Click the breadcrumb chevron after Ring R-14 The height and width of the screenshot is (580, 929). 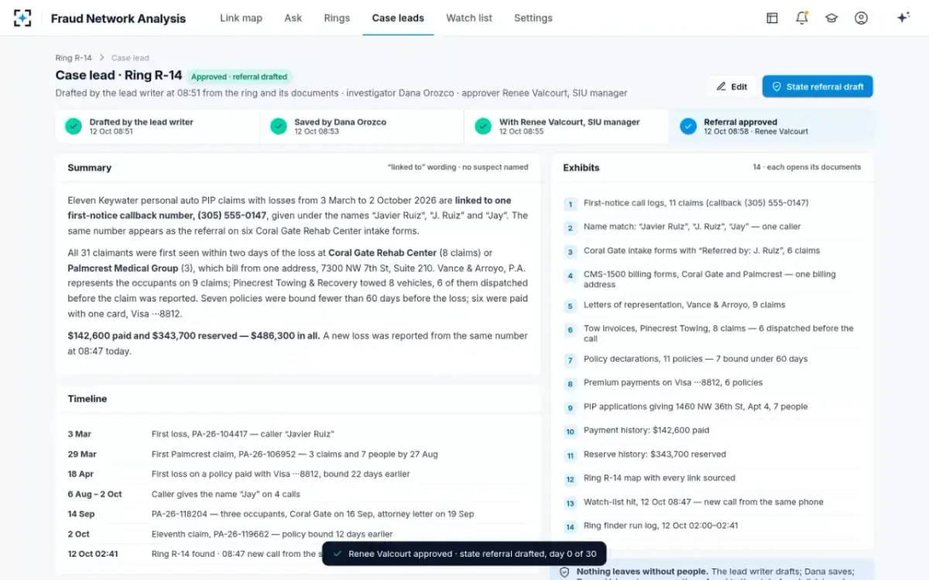point(101,58)
